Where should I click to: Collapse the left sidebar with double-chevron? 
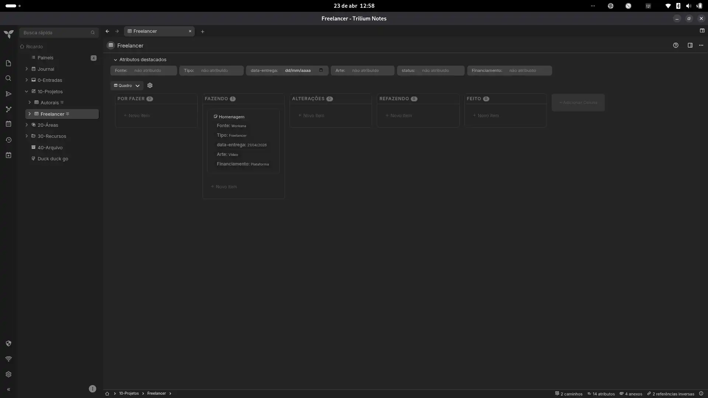point(8,390)
